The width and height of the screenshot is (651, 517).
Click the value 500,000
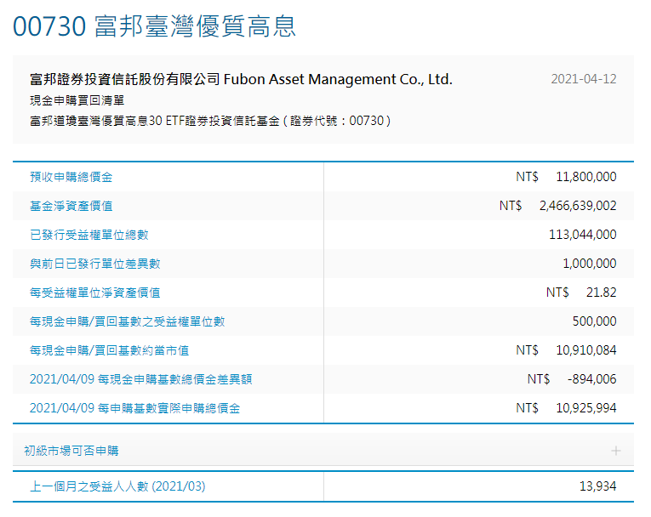tap(594, 321)
